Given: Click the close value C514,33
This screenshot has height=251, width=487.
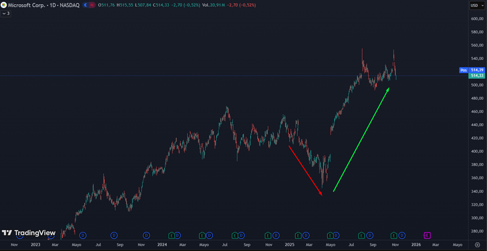Looking at the screenshot, I should pyautogui.click(x=161, y=5).
